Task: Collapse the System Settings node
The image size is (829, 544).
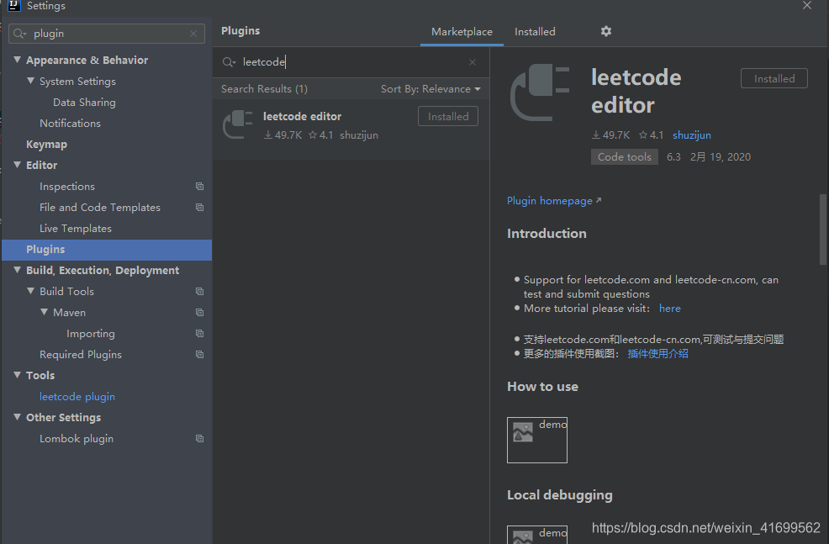Action: pyautogui.click(x=30, y=81)
